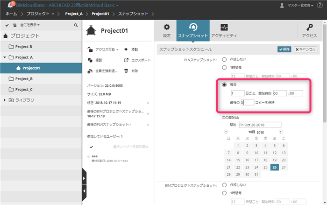Click the force all users exit icon
The width and height of the screenshot is (327, 205).
[90, 71]
